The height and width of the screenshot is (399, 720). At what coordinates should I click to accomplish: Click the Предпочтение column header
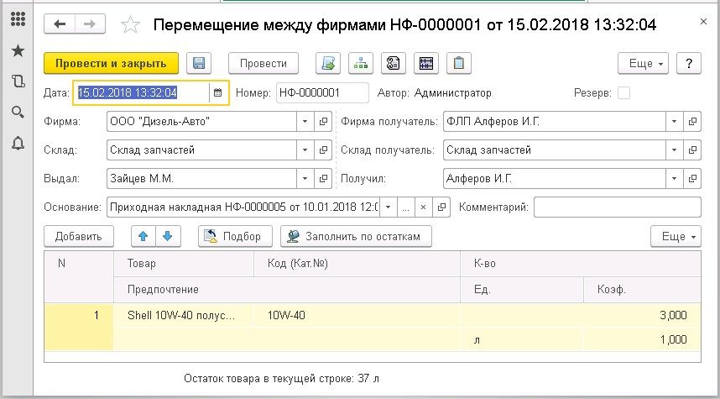[287, 290]
